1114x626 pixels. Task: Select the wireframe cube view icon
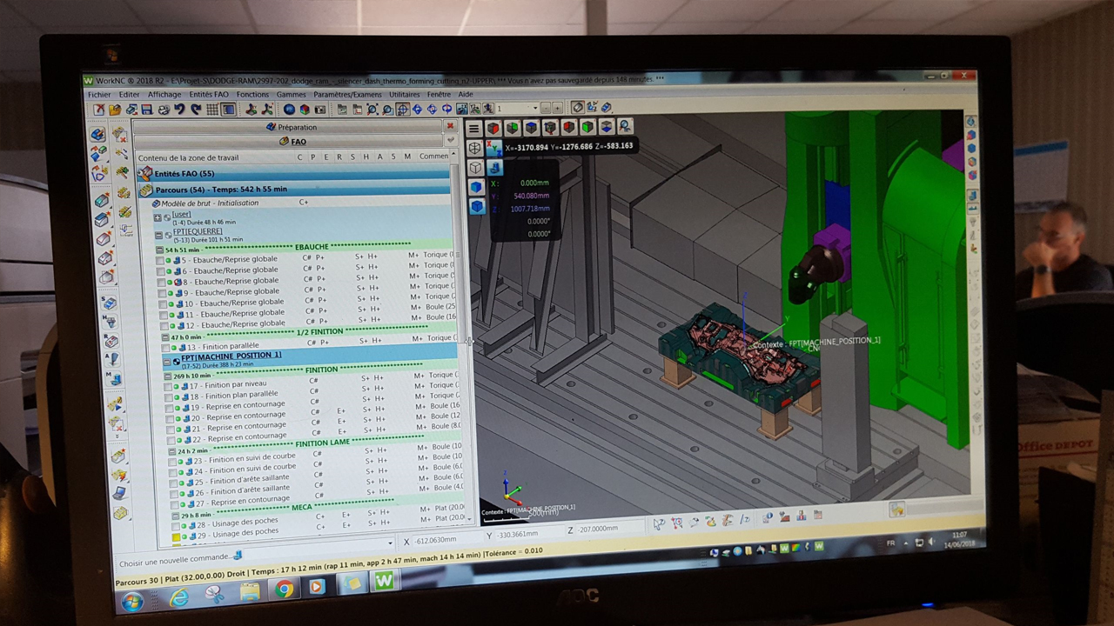[475, 148]
